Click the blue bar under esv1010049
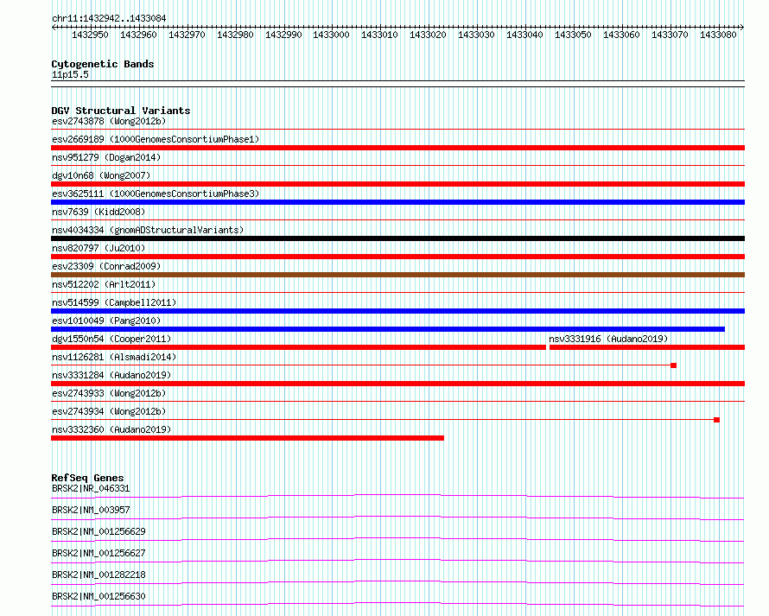 388,329
